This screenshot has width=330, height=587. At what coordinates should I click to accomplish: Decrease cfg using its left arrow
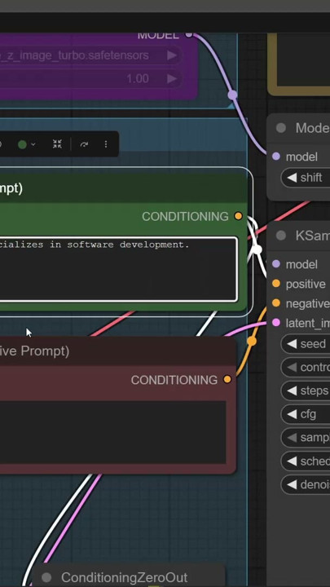[292, 414]
